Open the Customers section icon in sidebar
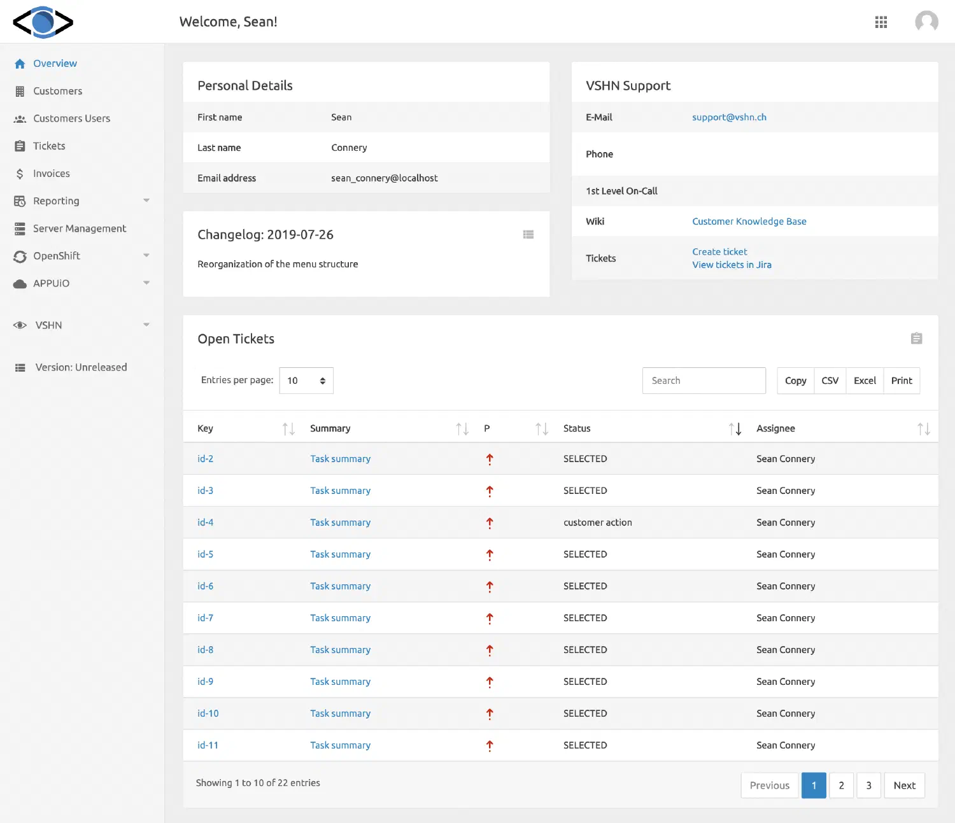This screenshot has height=823, width=955. click(x=20, y=90)
